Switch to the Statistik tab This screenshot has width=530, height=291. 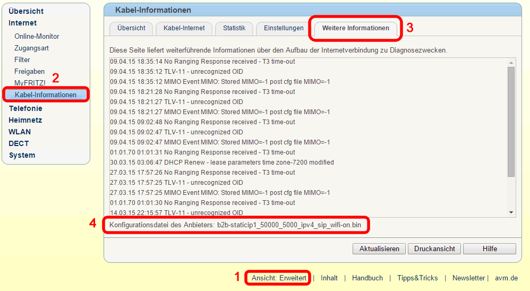234,28
